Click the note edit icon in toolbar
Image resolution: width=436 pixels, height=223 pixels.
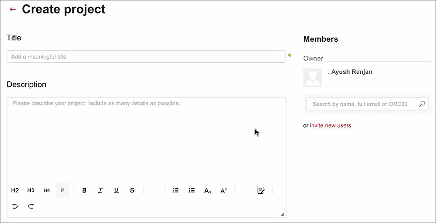[x=261, y=190]
